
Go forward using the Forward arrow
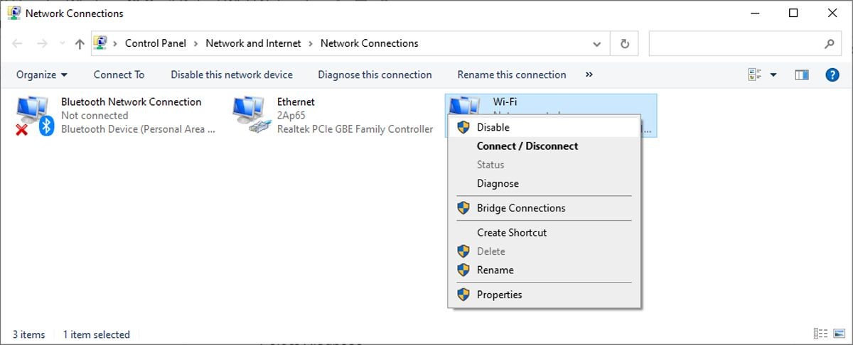42,43
